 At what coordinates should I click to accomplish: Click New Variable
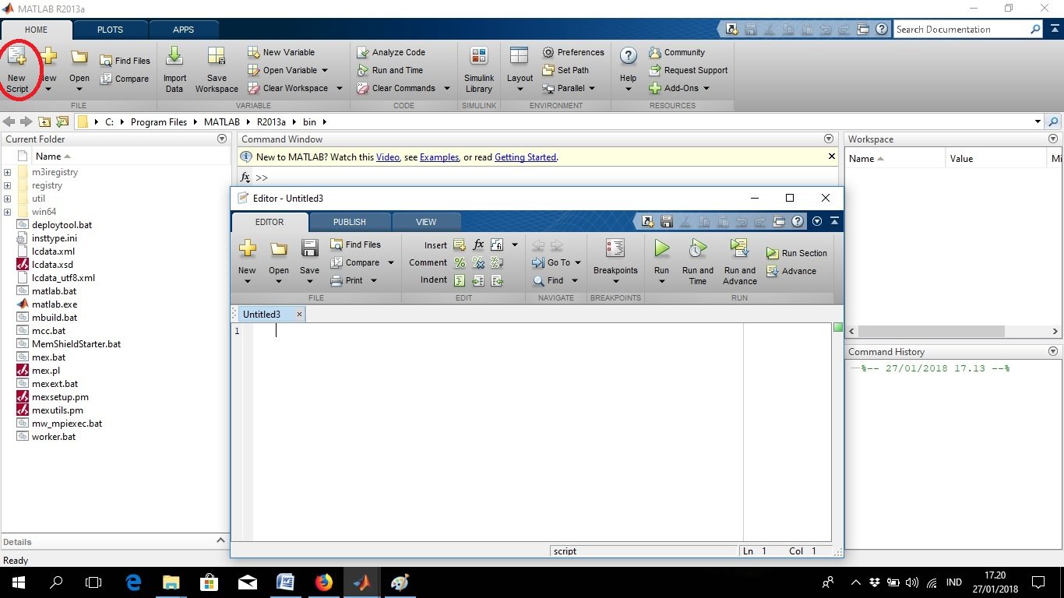[281, 52]
